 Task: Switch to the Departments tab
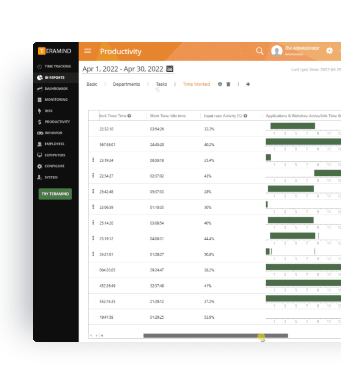[x=127, y=84]
